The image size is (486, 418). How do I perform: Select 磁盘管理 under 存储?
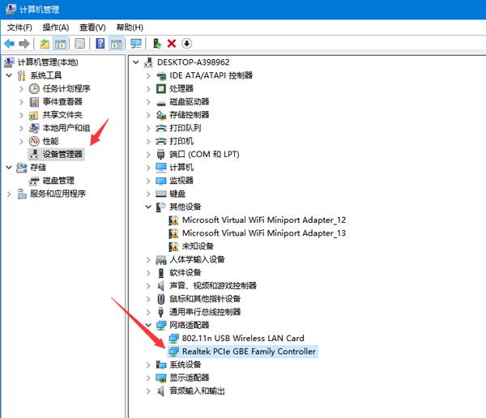pyautogui.click(x=58, y=181)
